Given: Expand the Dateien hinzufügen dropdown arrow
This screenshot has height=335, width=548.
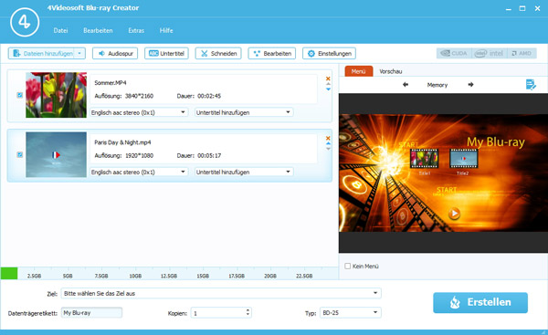Looking at the screenshot, I should coord(79,54).
